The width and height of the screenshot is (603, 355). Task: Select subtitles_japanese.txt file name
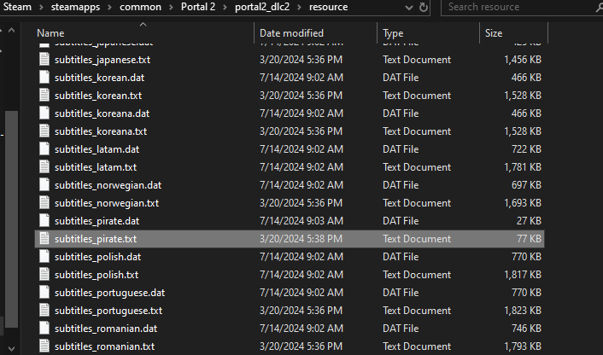[x=102, y=60]
